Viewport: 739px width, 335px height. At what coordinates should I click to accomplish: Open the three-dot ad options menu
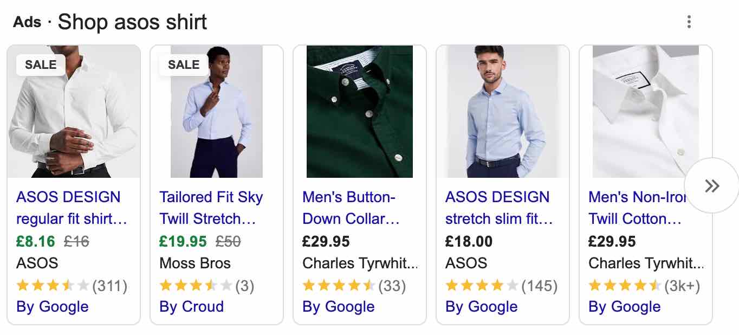pos(689,22)
